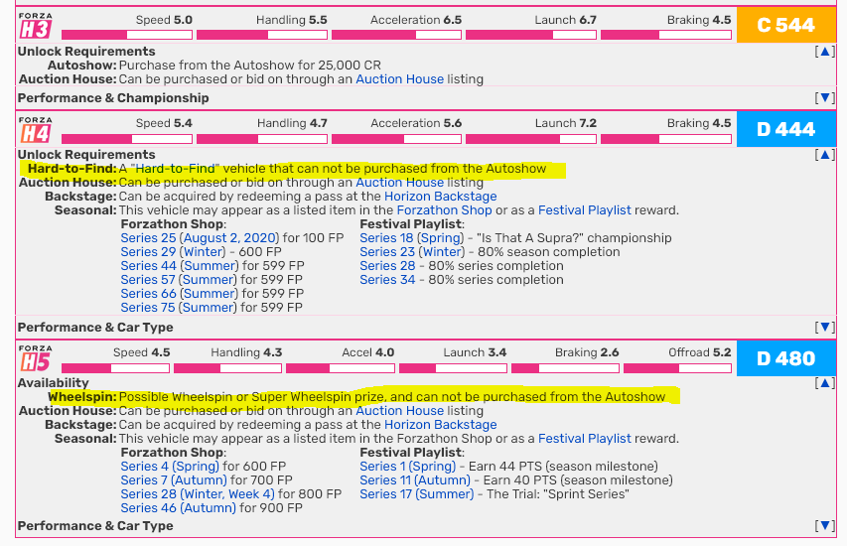Open Series 1 (Spring) link
Viewport: 847px width, 546px height.
click(408, 467)
